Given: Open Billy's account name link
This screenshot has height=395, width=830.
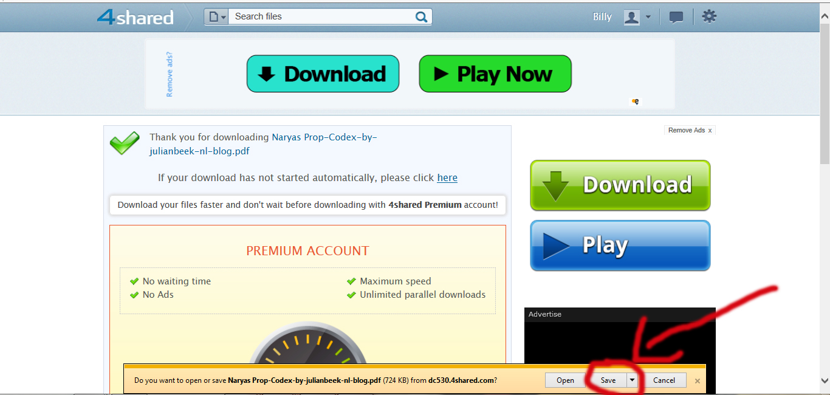Looking at the screenshot, I should pyautogui.click(x=602, y=17).
